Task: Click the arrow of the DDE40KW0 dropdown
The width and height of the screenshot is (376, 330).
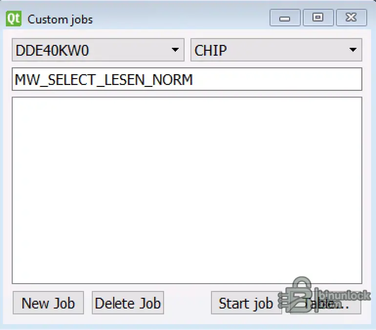Action: click(x=175, y=50)
